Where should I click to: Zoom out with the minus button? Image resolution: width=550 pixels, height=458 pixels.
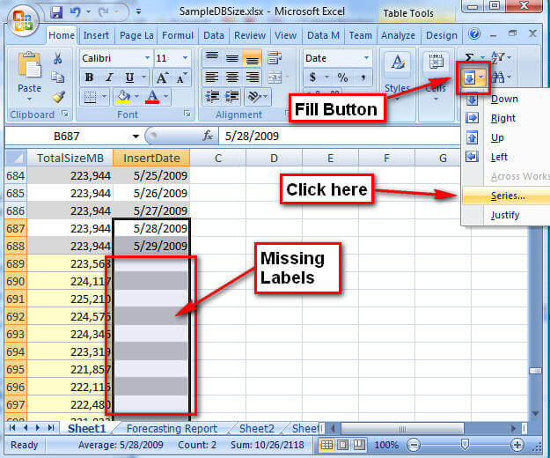point(414,445)
